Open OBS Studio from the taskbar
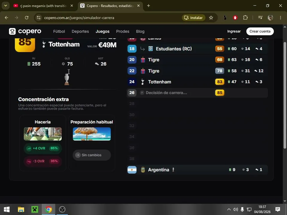The width and height of the screenshot is (287, 215). [62, 209]
